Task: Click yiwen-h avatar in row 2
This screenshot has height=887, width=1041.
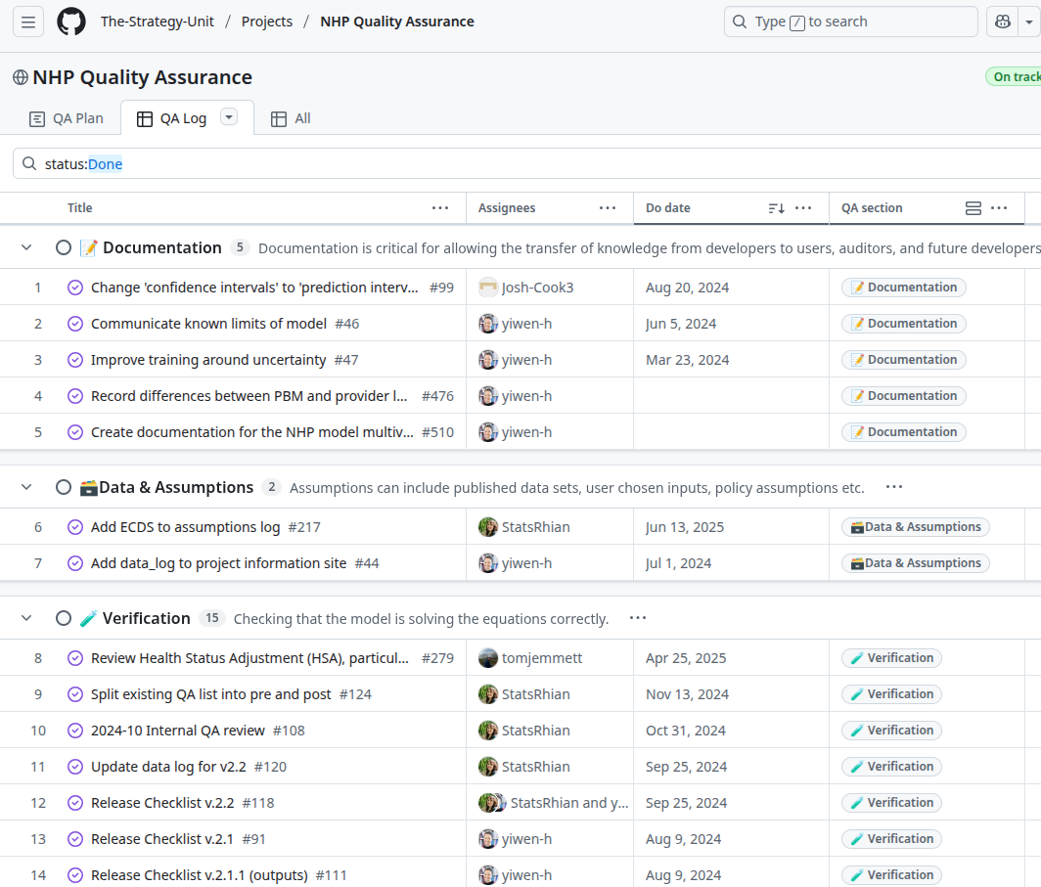Action: click(488, 324)
